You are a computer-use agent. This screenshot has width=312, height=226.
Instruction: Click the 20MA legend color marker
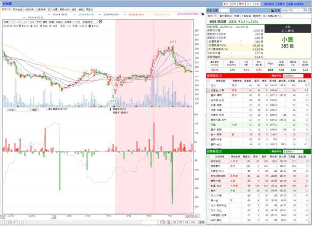100,14
